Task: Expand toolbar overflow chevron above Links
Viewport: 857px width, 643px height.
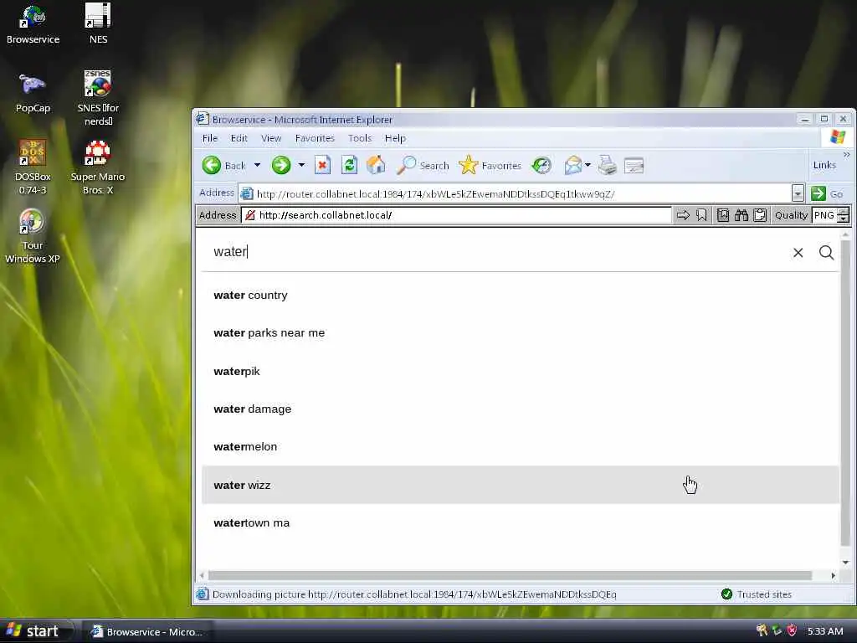Action: click(846, 155)
